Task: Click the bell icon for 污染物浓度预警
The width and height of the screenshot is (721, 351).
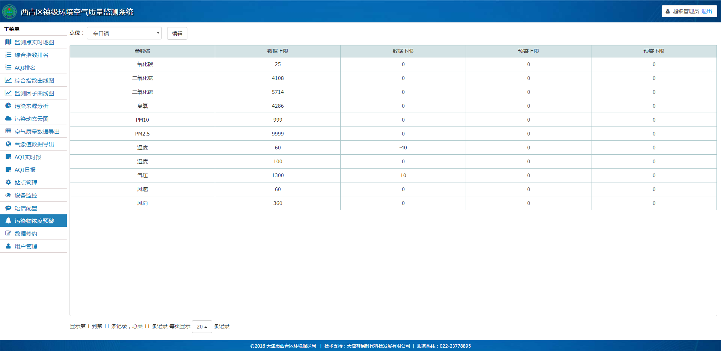Action: click(8, 221)
